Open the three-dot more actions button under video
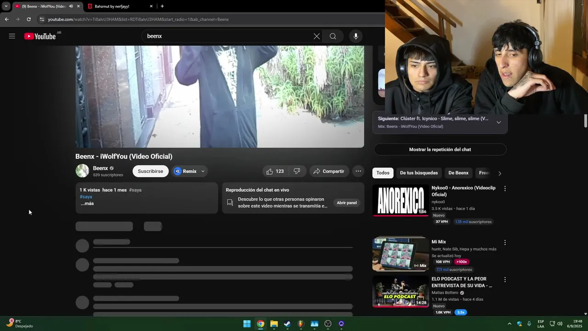The width and height of the screenshot is (588, 331). [x=358, y=171]
